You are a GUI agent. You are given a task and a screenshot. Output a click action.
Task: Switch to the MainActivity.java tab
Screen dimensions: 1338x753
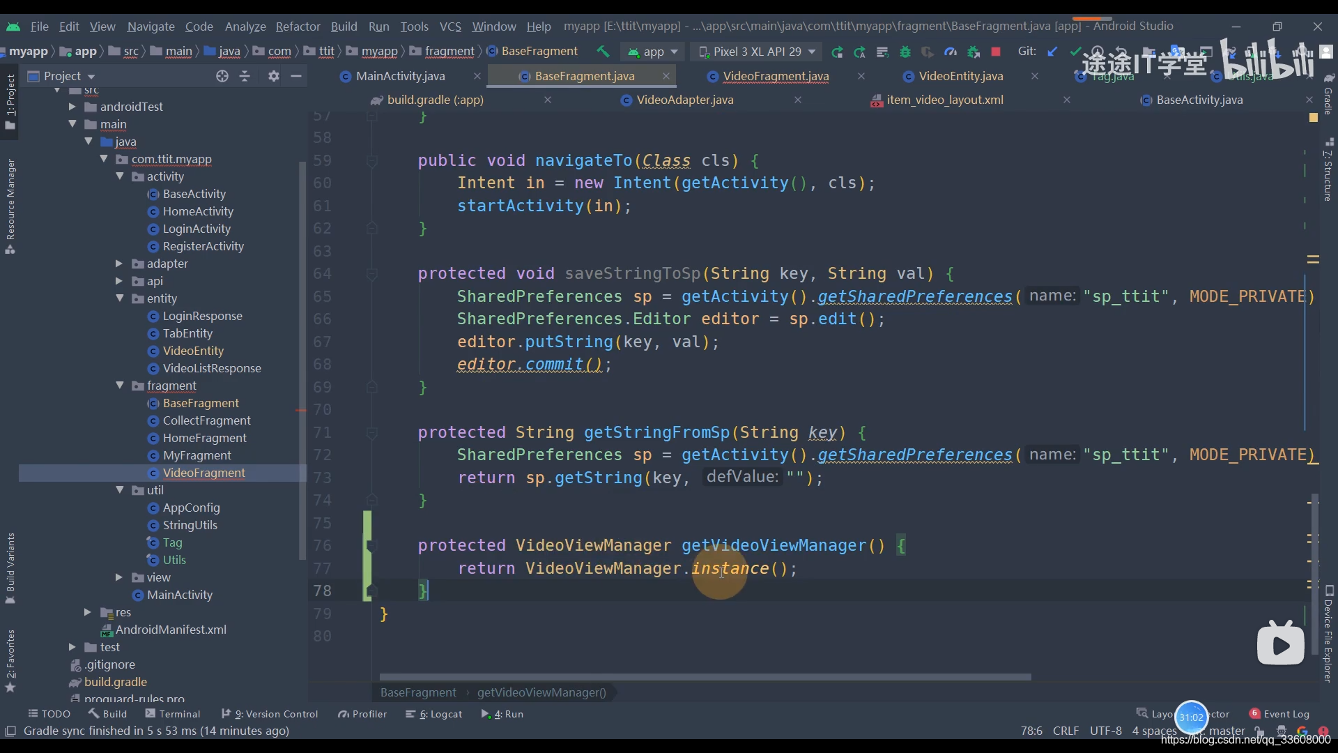(400, 76)
